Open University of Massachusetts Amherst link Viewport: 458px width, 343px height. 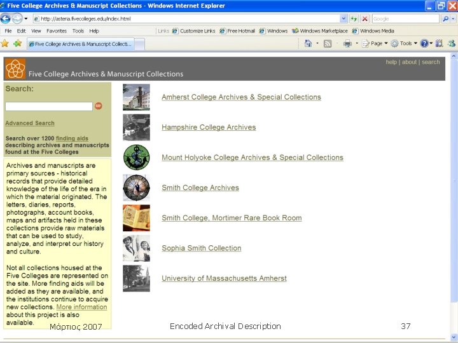pos(224,278)
